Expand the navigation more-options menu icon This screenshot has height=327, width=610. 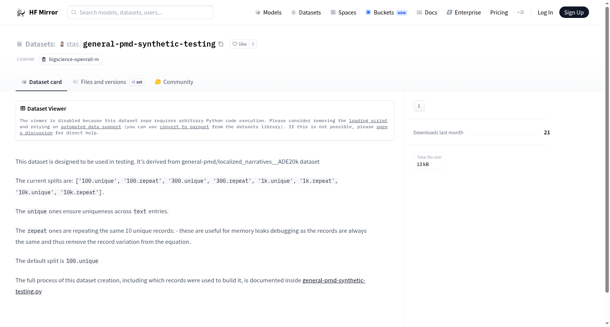coord(520,13)
